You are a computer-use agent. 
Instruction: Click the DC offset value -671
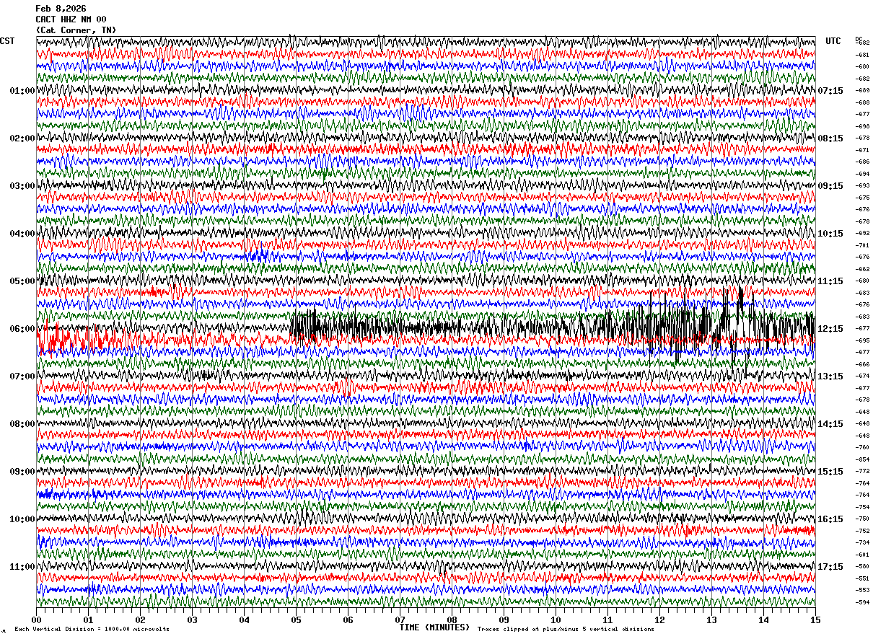(x=862, y=150)
